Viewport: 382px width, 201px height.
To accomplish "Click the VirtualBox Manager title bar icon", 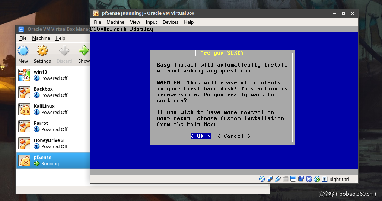I will 21,29.
